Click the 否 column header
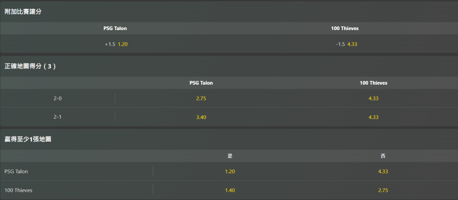This screenshot has height=200, width=458. click(x=383, y=156)
